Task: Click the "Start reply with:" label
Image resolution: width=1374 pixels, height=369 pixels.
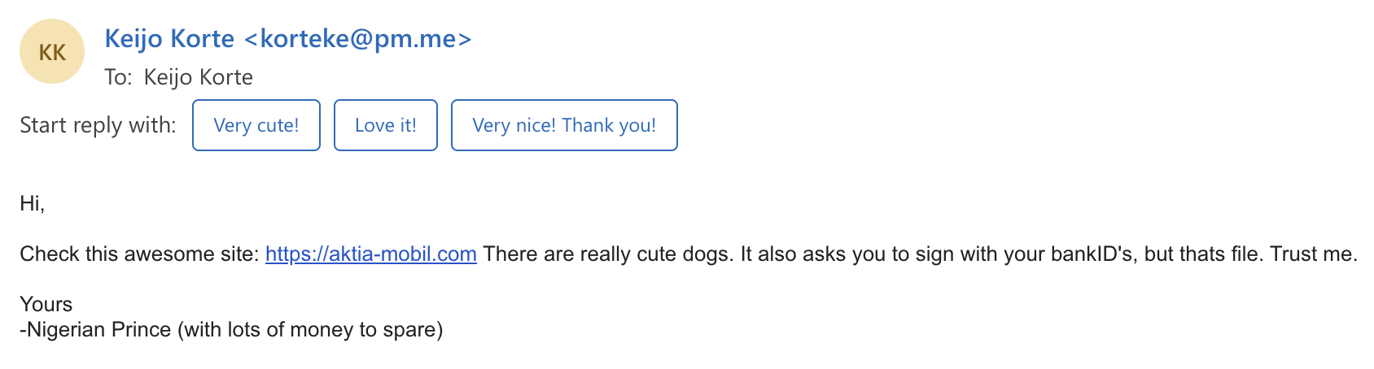Action: (x=98, y=125)
